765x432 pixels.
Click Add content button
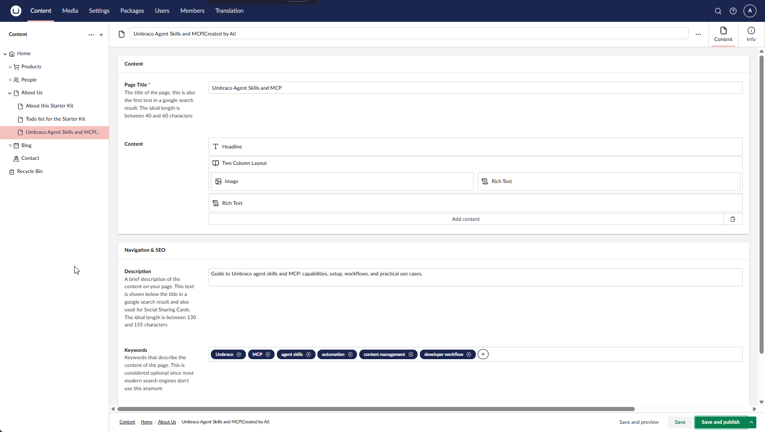coord(466,219)
